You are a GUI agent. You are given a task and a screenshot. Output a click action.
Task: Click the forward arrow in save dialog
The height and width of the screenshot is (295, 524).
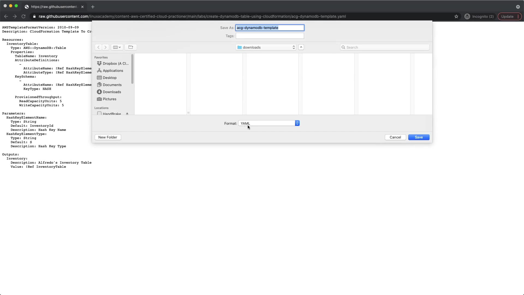(x=106, y=47)
